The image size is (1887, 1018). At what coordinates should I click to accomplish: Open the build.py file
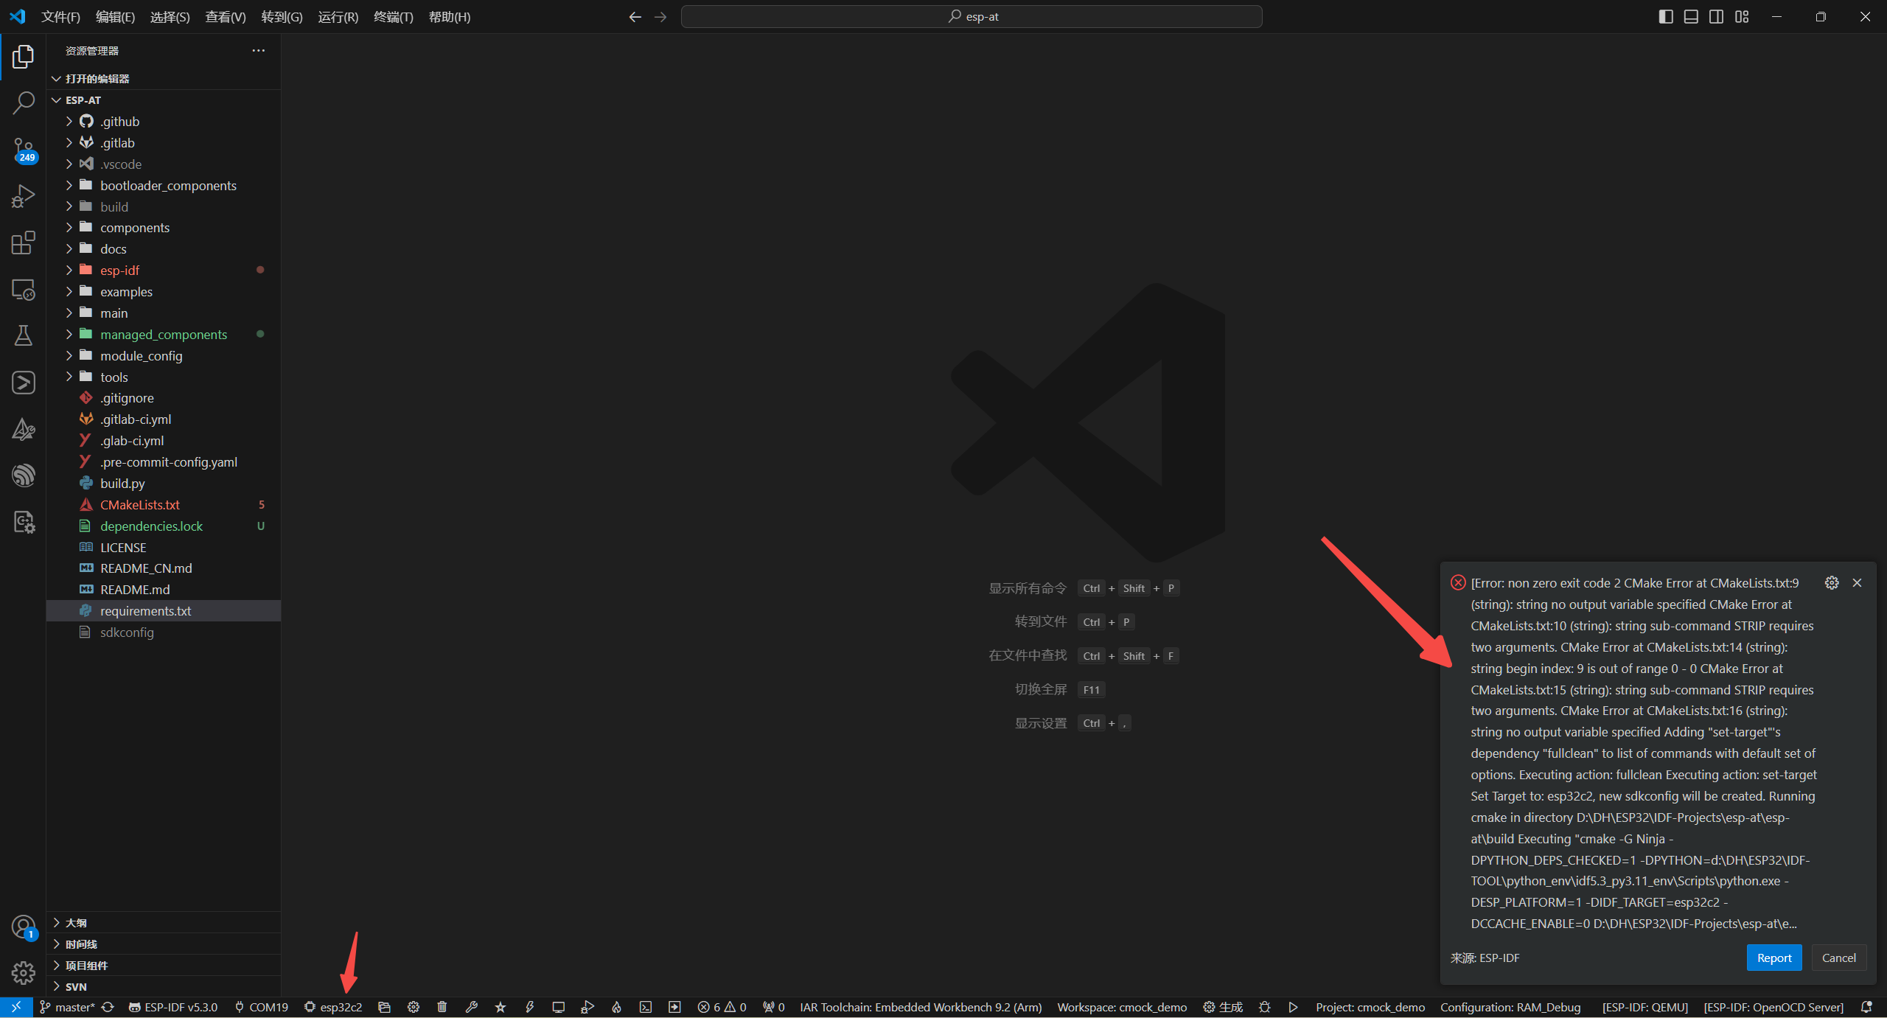pos(163,484)
